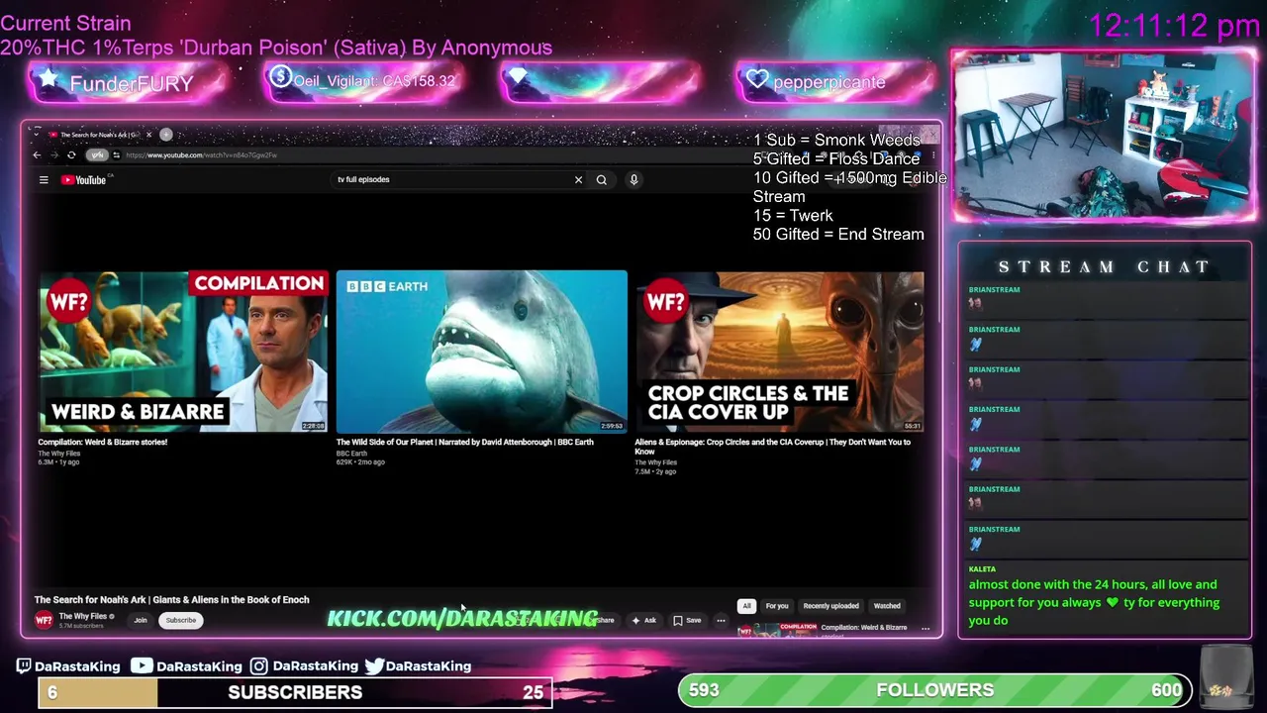Open the YouTube hamburger guide menu
Viewport: 1267px width, 713px height.
(x=44, y=179)
